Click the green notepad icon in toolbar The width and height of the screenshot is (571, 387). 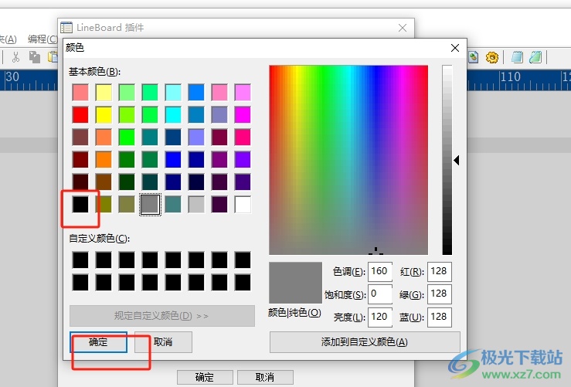[535, 57]
